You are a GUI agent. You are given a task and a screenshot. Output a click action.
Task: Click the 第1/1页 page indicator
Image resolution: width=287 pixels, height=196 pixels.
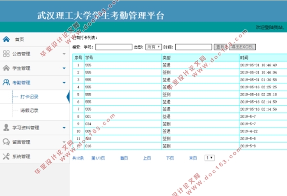click(98, 158)
